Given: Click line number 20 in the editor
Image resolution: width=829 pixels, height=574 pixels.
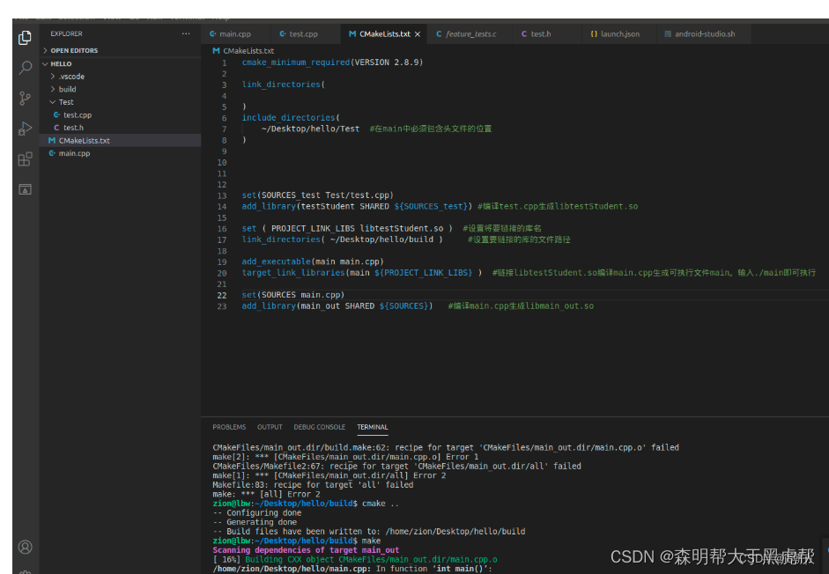Looking at the screenshot, I should click(221, 272).
